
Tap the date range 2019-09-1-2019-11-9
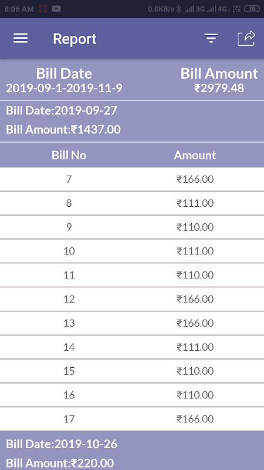tap(64, 89)
